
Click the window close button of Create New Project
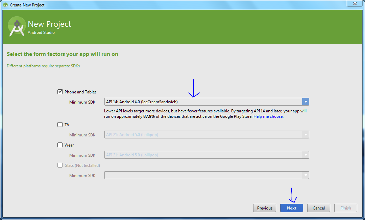(x=355, y=3)
